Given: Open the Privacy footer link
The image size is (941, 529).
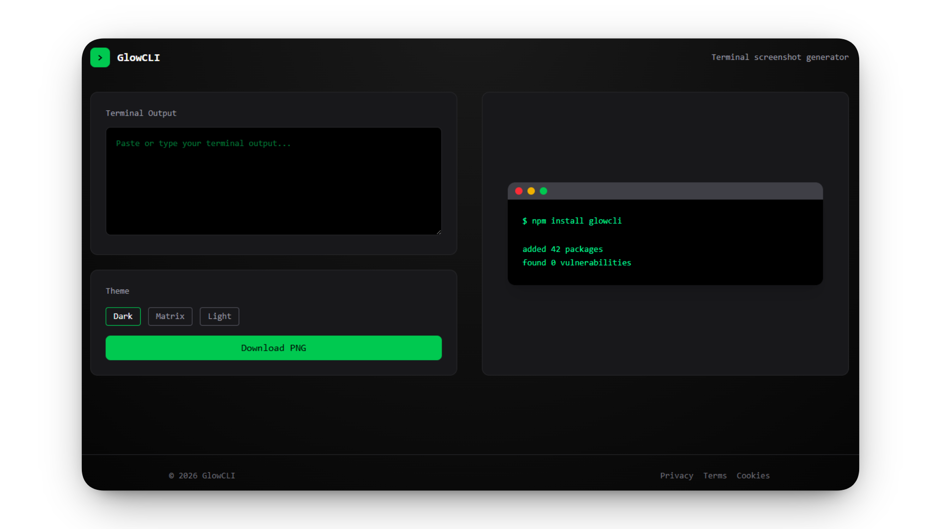Looking at the screenshot, I should tap(676, 476).
